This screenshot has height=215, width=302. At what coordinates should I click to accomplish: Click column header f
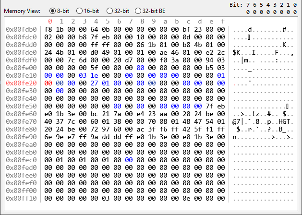pos(223,21)
